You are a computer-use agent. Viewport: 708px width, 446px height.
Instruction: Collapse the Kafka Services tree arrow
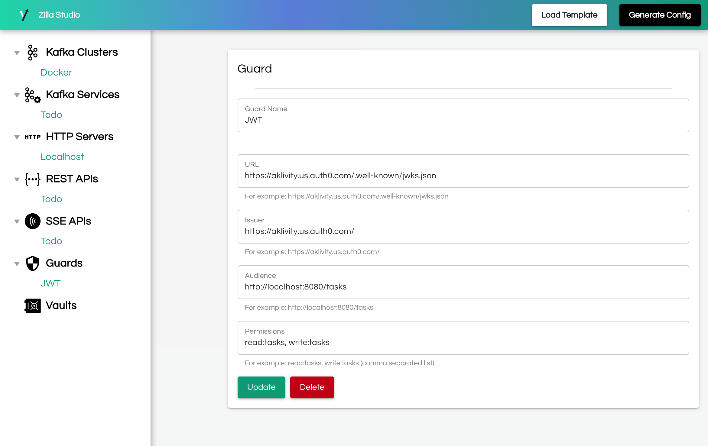(x=17, y=95)
